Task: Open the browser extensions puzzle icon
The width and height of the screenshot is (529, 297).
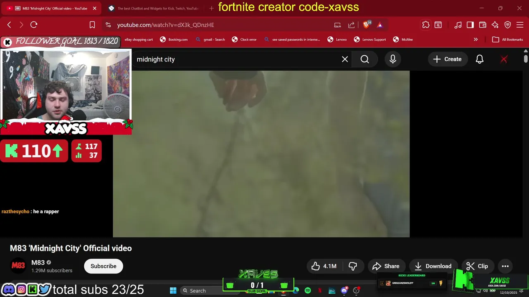Action: point(426,25)
